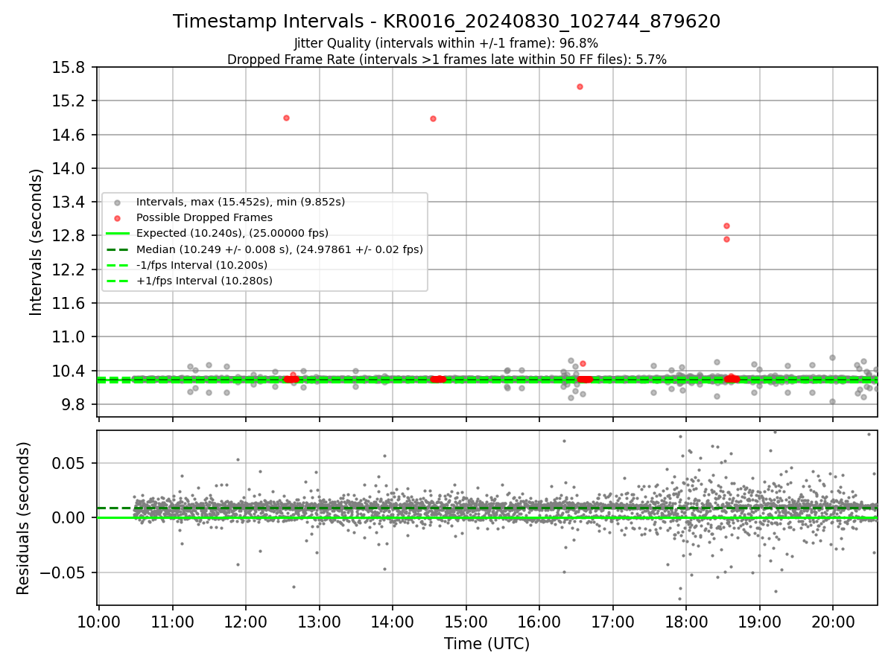Image resolution: width=894 pixels, height=670 pixels.
Task: Click the red dropped-frame point near 14:30
Action: point(433,118)
